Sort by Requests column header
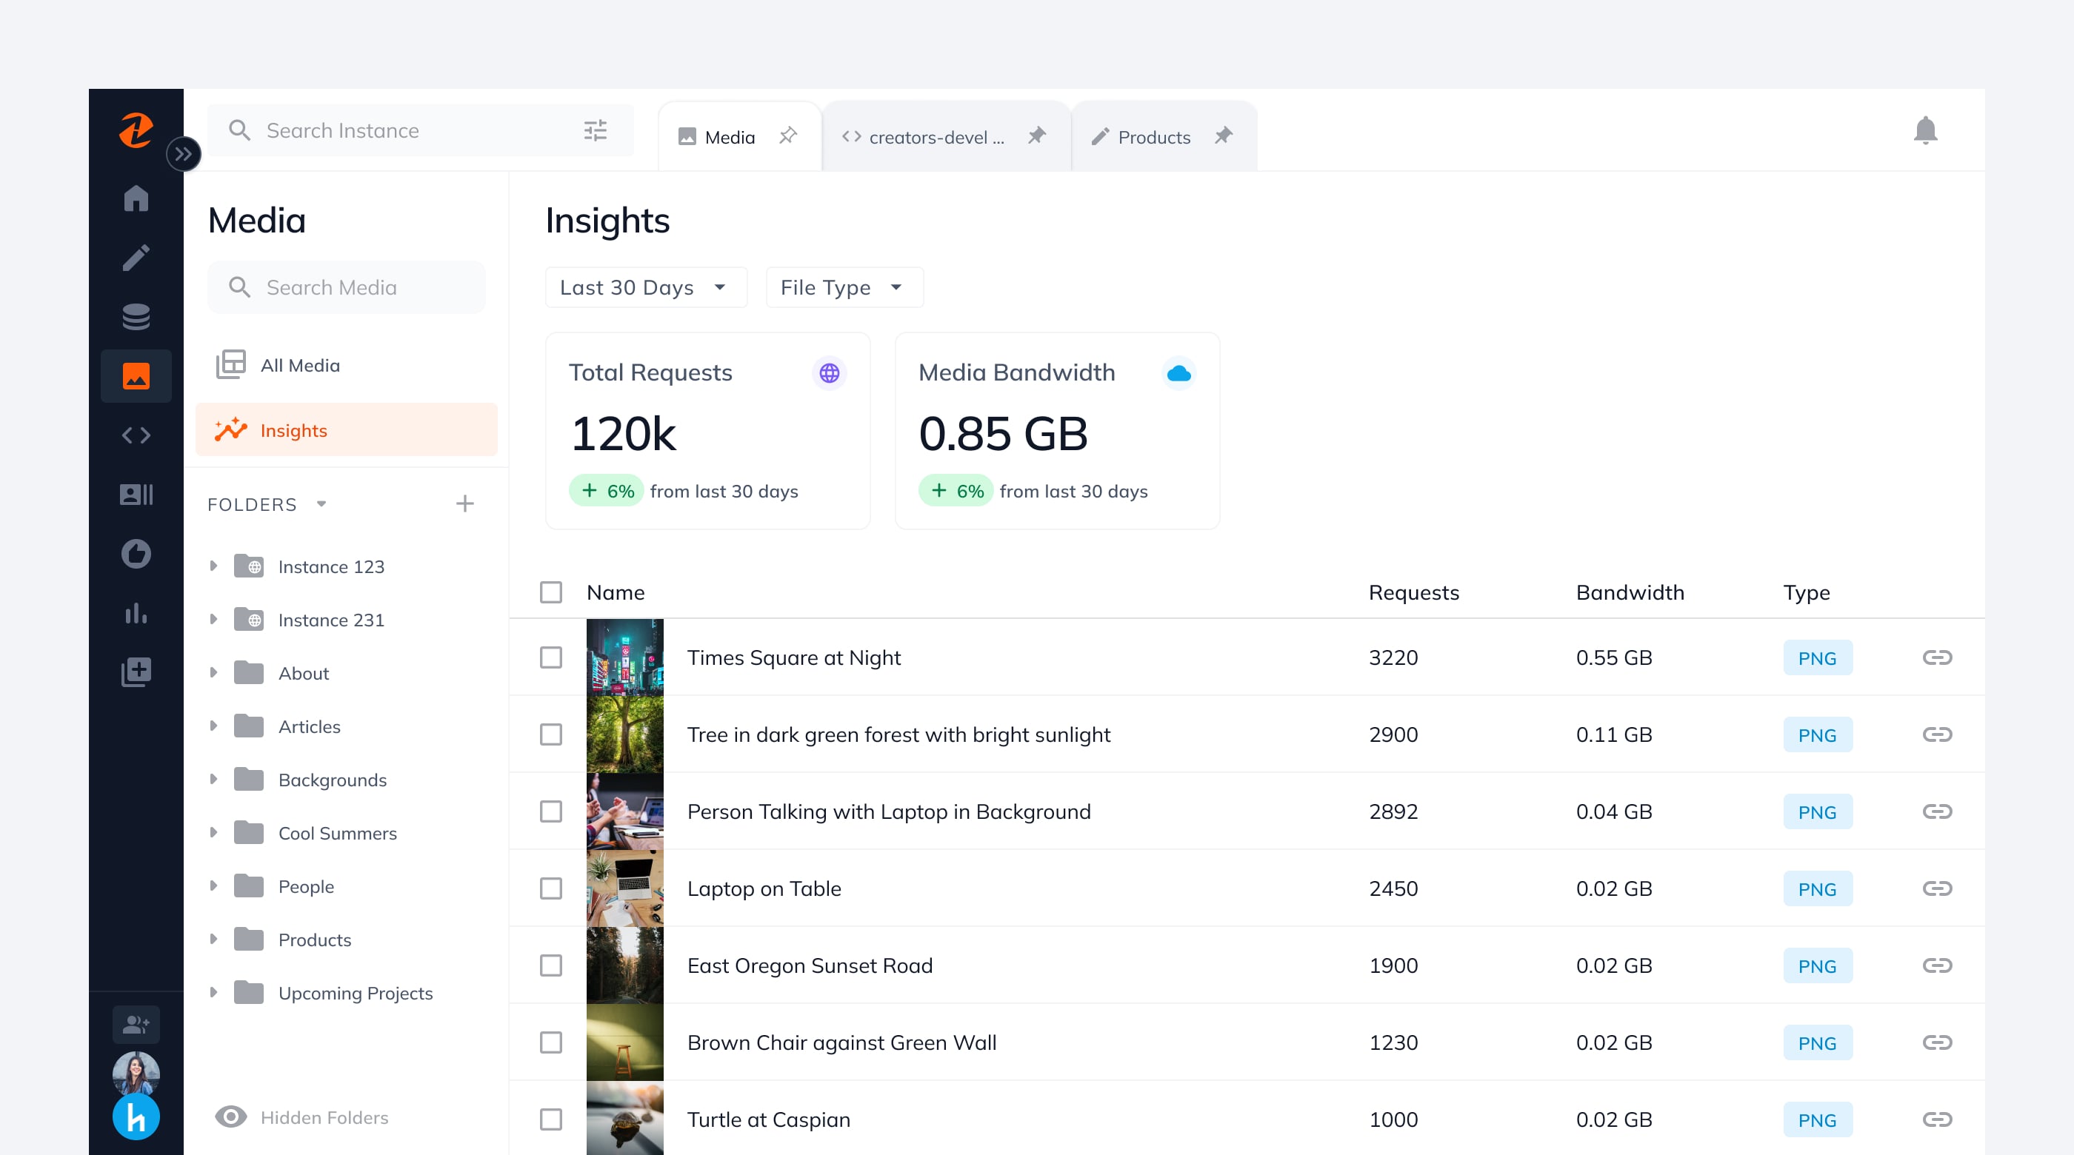This screenshot has width=2074, height=1155. (1414, 593)
